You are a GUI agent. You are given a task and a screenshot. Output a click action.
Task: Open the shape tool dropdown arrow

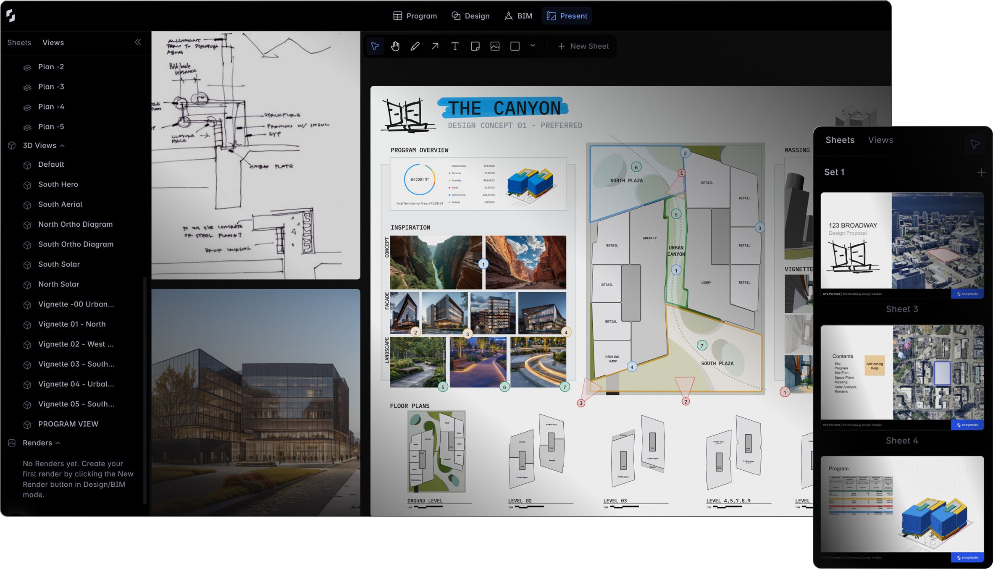click(x=533, y=46)
